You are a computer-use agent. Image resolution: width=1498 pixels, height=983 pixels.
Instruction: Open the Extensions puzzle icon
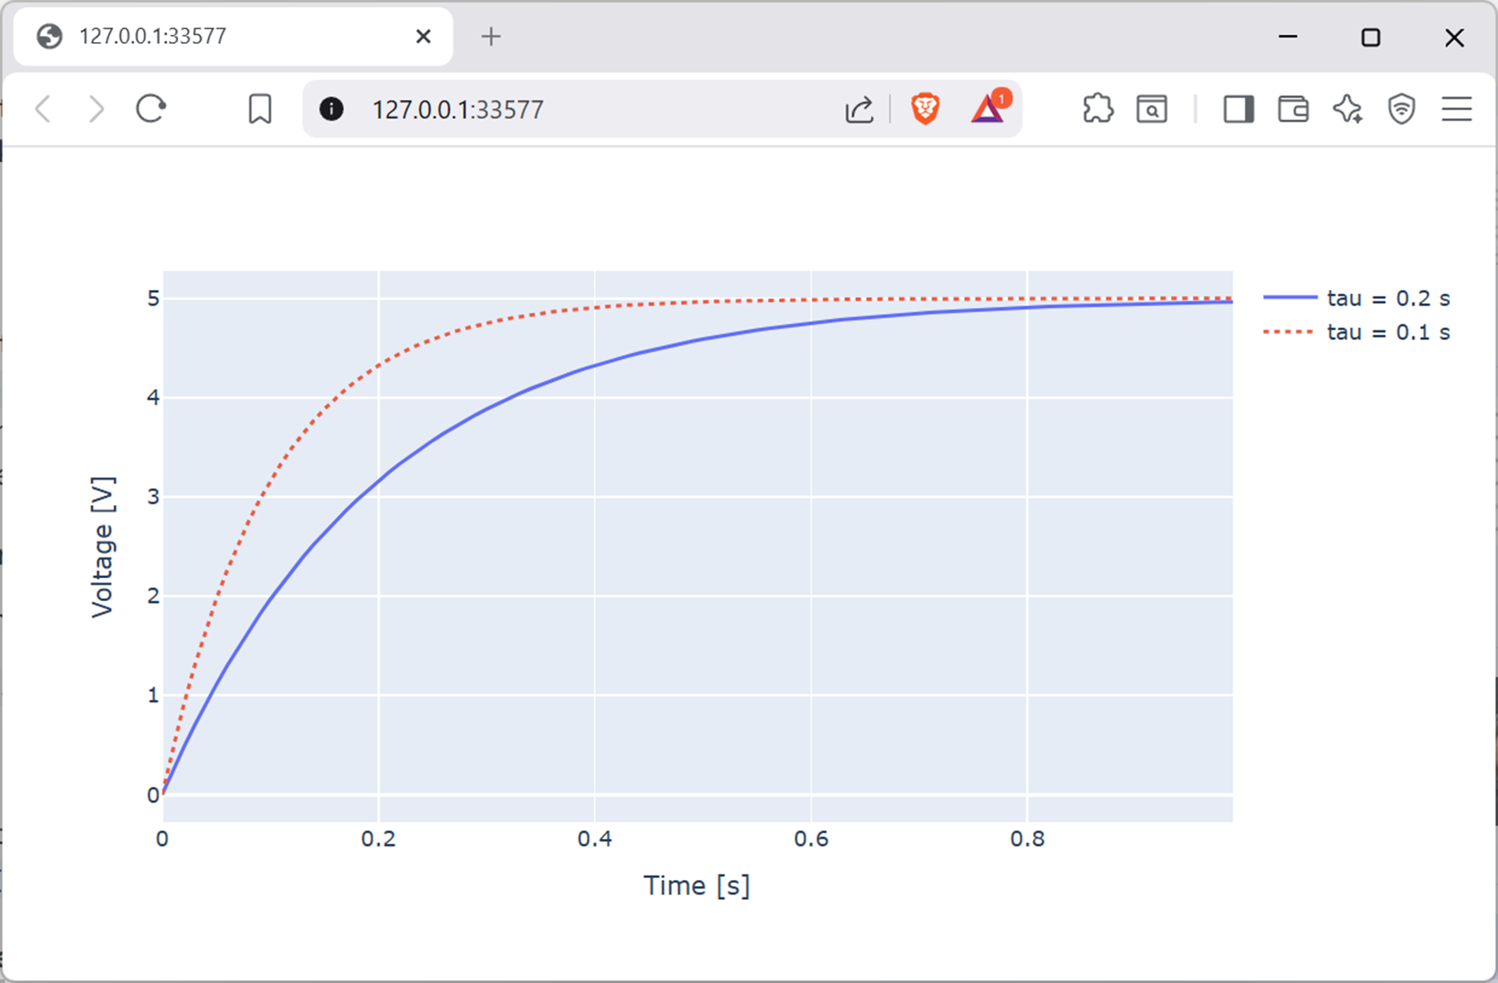pos(1097,109)
